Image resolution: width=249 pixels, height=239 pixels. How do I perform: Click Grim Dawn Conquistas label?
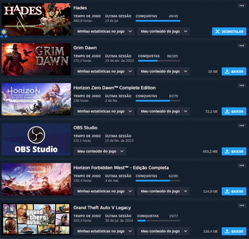149,56
